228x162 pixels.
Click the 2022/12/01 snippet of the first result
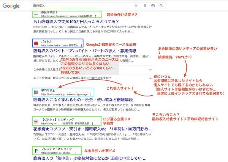(x=92, y=29)
